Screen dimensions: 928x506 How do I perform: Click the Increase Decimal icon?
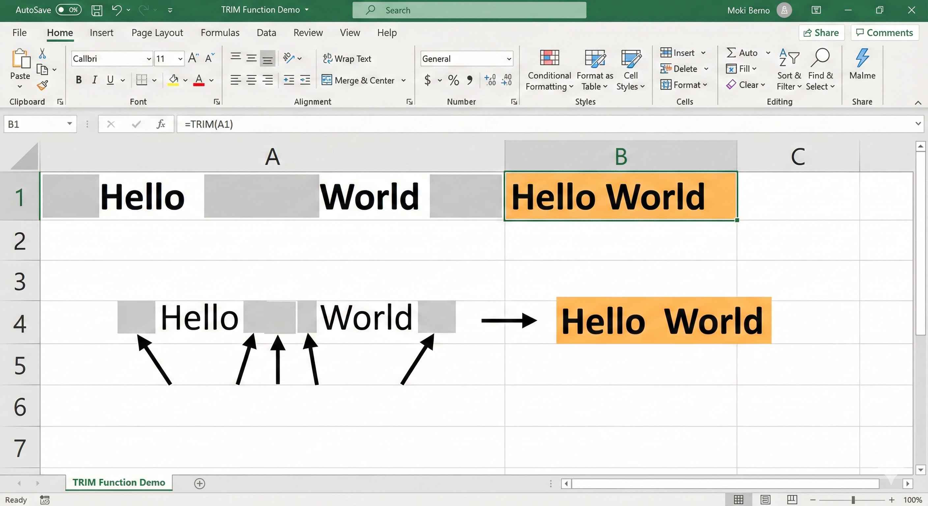coord(490,80)
